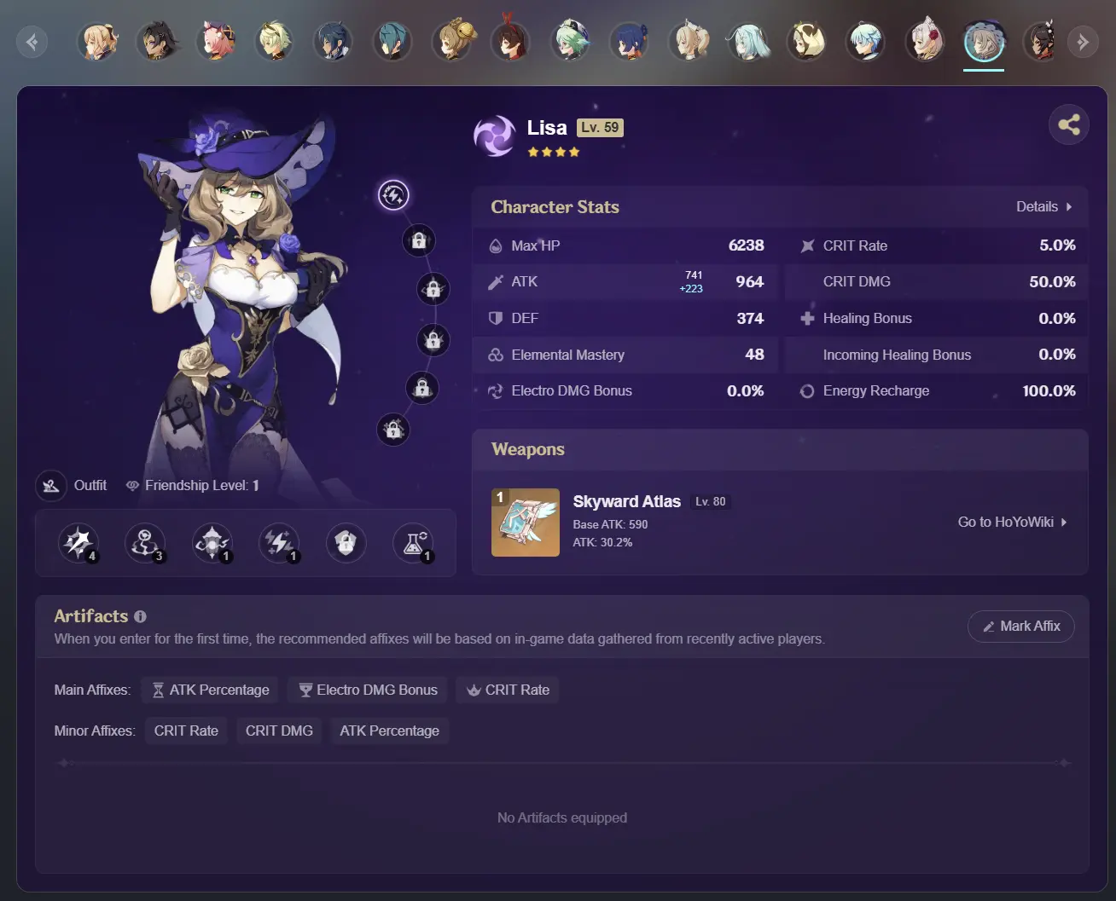Select the ATK Percentage main affix

click(x=211, y=690)
